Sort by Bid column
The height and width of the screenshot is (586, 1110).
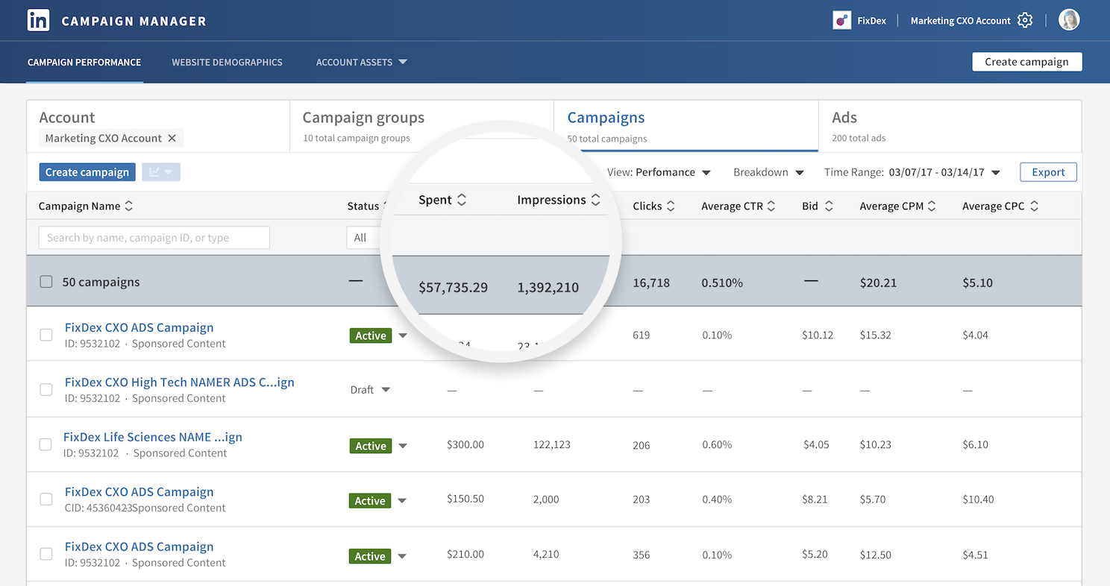coord(829,207)
